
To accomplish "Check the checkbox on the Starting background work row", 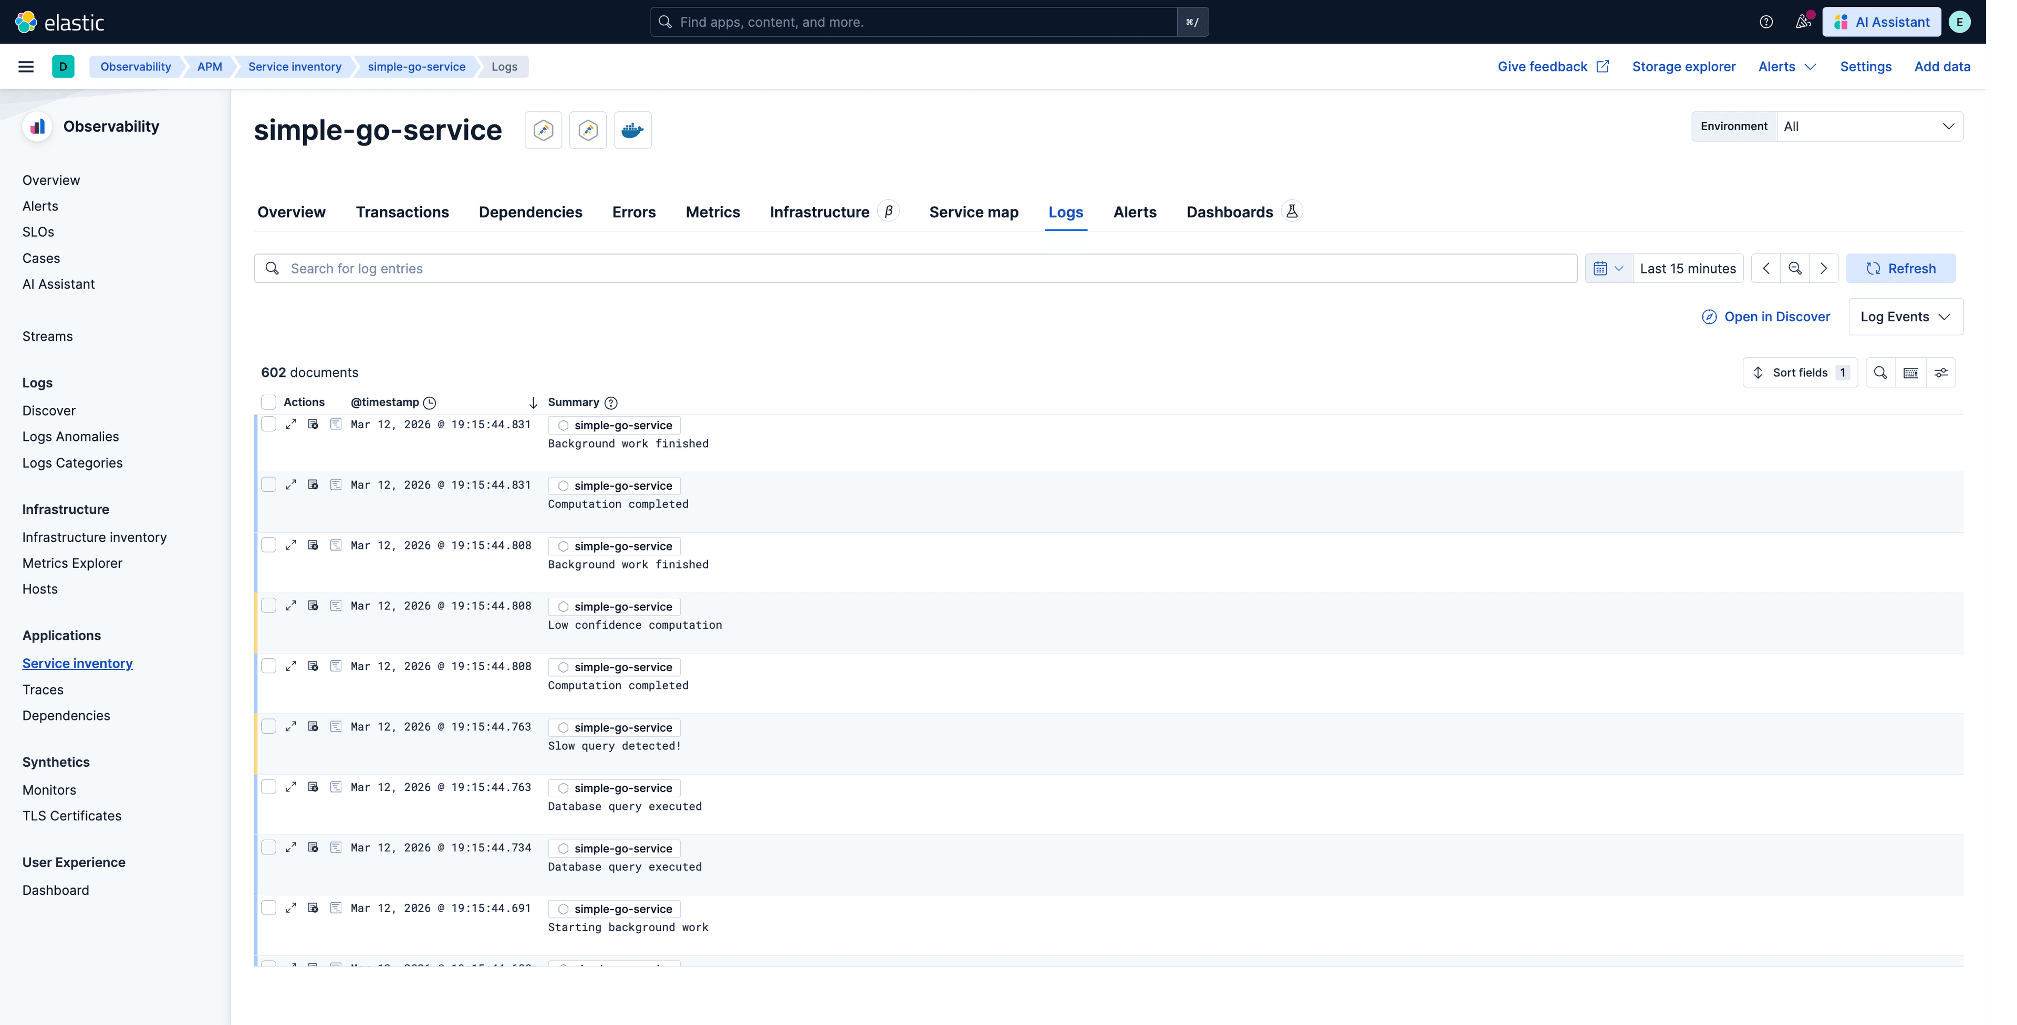I will point(268,907).
